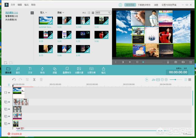The image size is (196, 138).
Task: Switch media library to list view
Action: click(89, 13)
